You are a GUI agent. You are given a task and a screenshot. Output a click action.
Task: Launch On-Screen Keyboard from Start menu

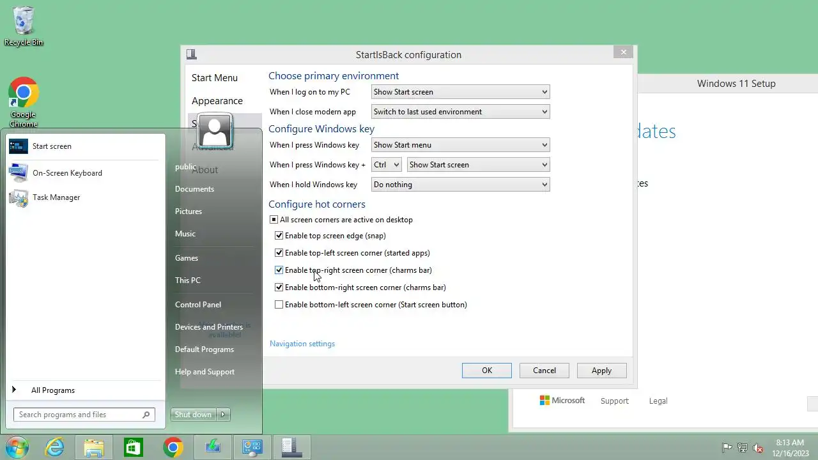[86, 173]
